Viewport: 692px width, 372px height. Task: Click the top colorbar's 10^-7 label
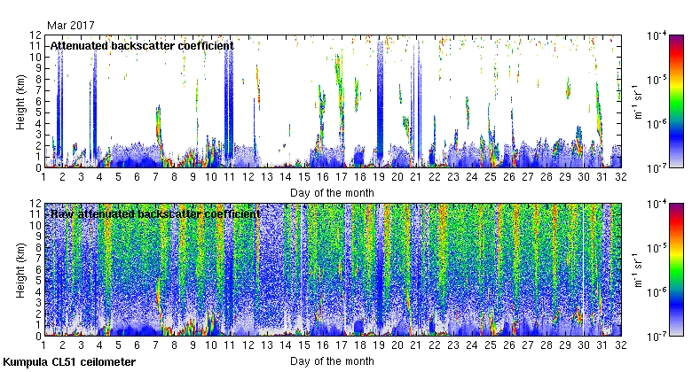(x=657, y=168)
